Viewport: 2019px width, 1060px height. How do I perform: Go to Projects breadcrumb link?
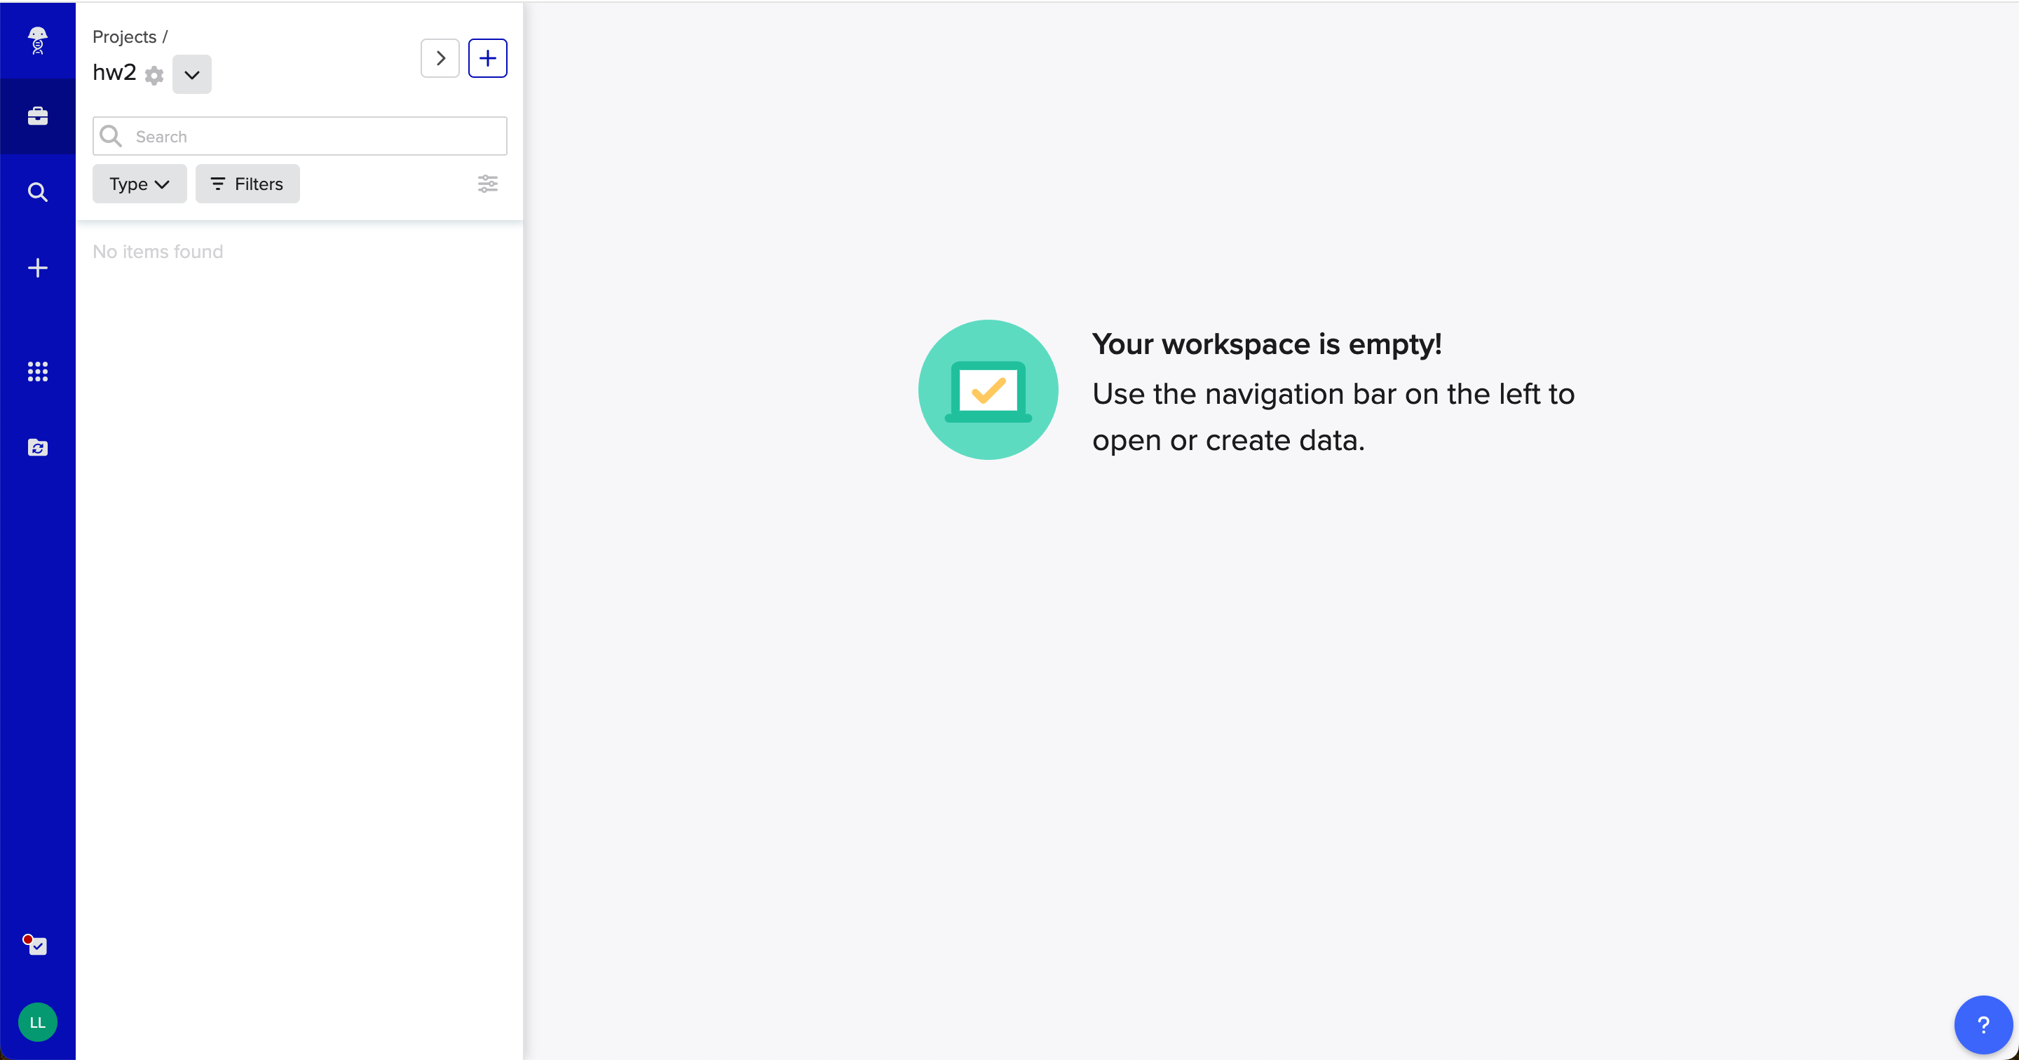pos(125,37)
